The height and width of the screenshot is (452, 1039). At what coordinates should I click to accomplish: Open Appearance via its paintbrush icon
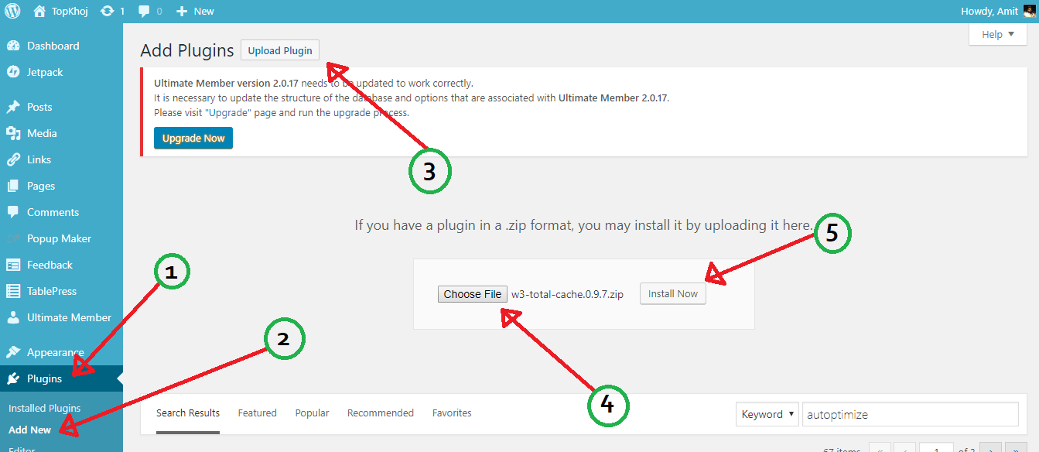[x=13, y=352]
